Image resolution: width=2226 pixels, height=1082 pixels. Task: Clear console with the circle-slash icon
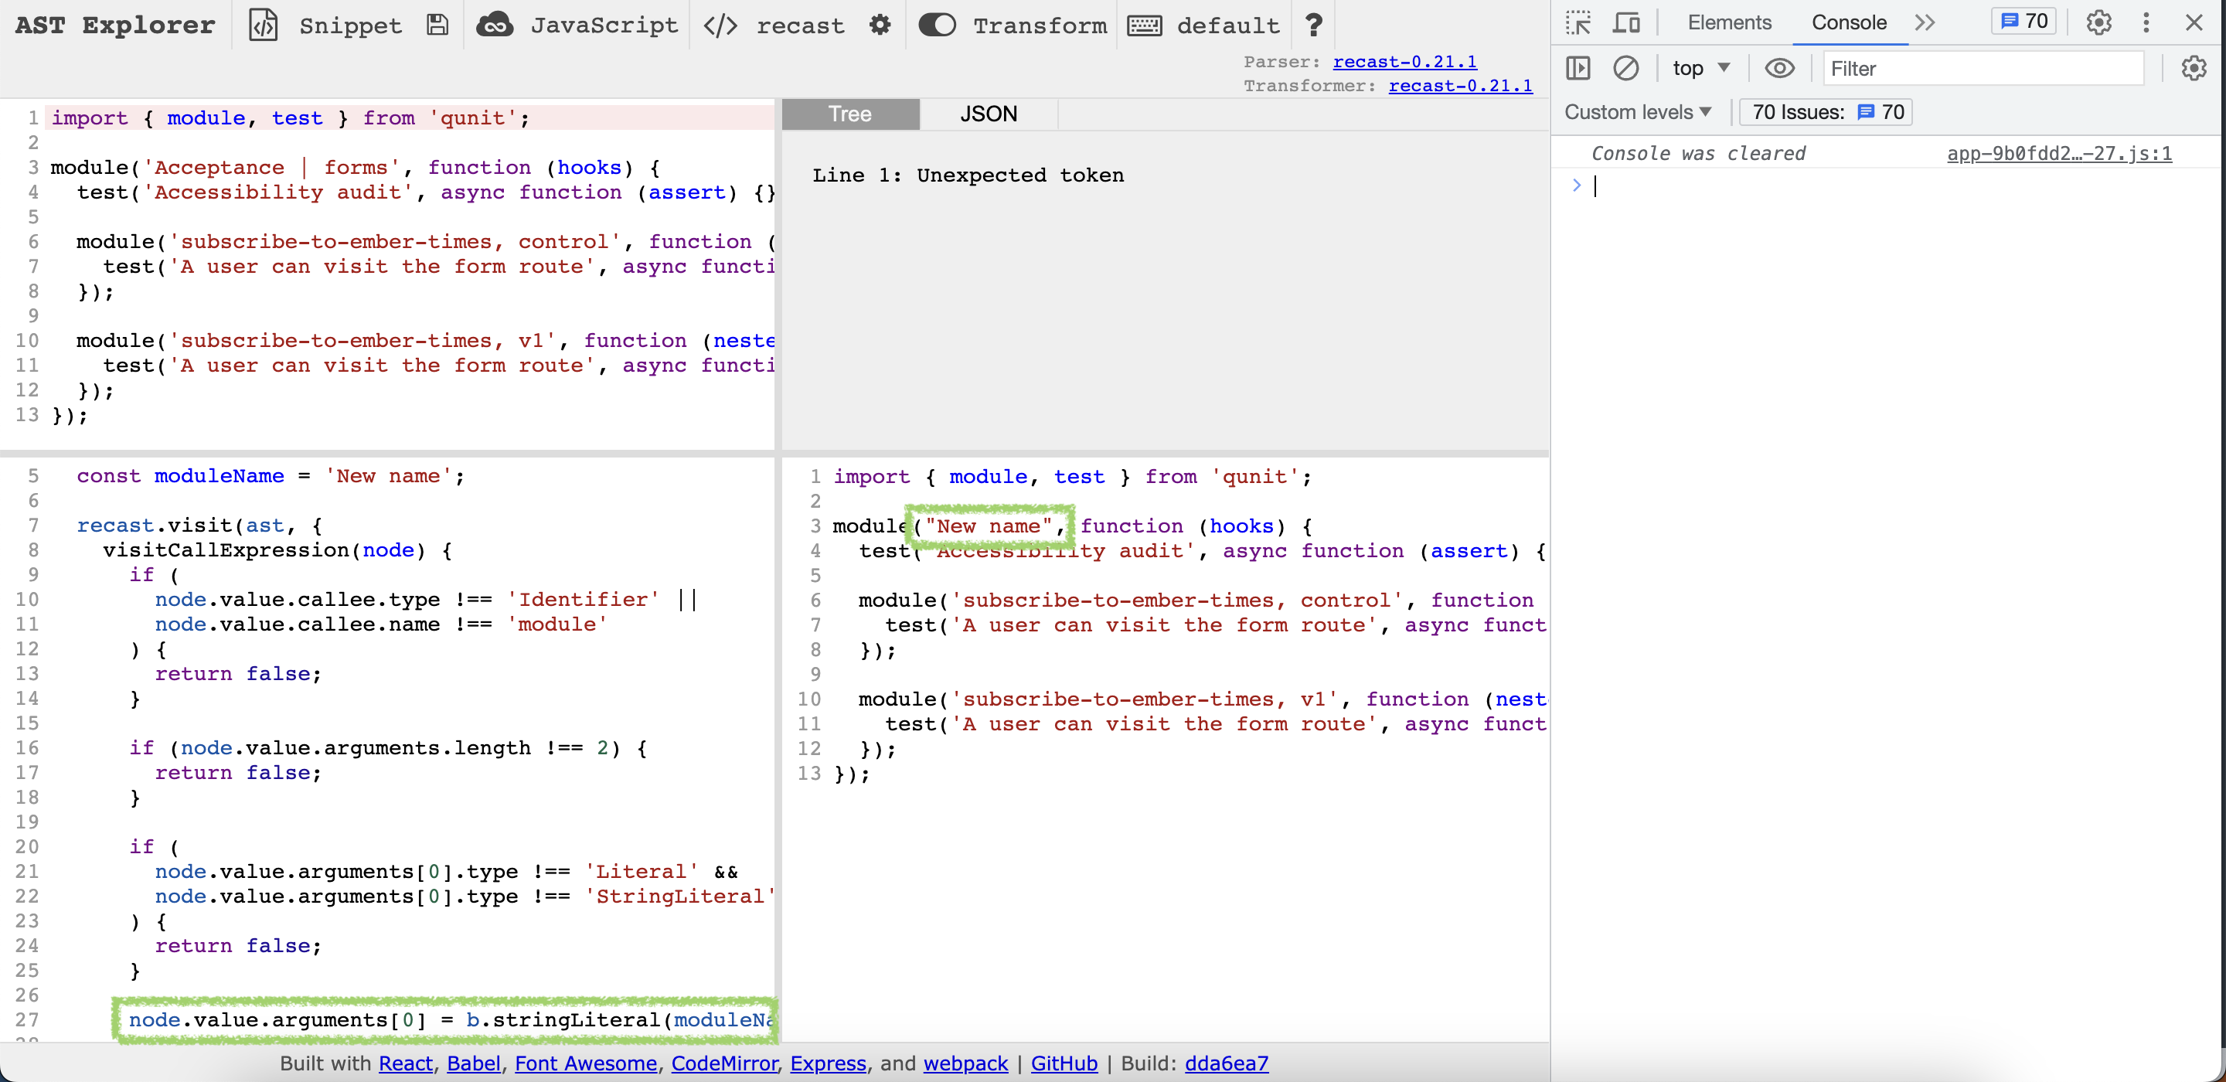[x=1625, y=68]
